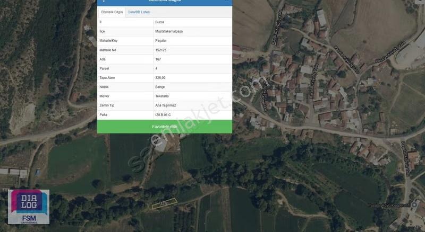Click the DIALOG FSM logo
This screenshot has height=232, width=425.
click(29, 207)
